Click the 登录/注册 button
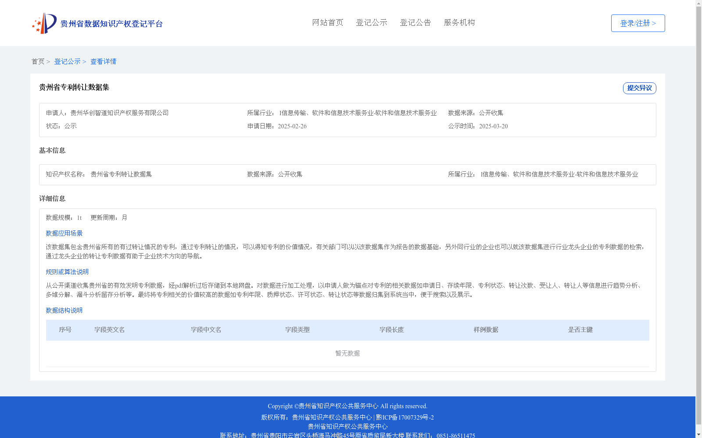Viewport: 702px width, 438px height. pyautogui.click(x=638, y=23)
